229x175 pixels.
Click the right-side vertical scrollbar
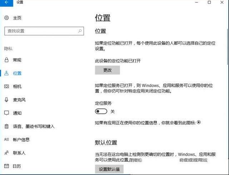coord(228,47)
